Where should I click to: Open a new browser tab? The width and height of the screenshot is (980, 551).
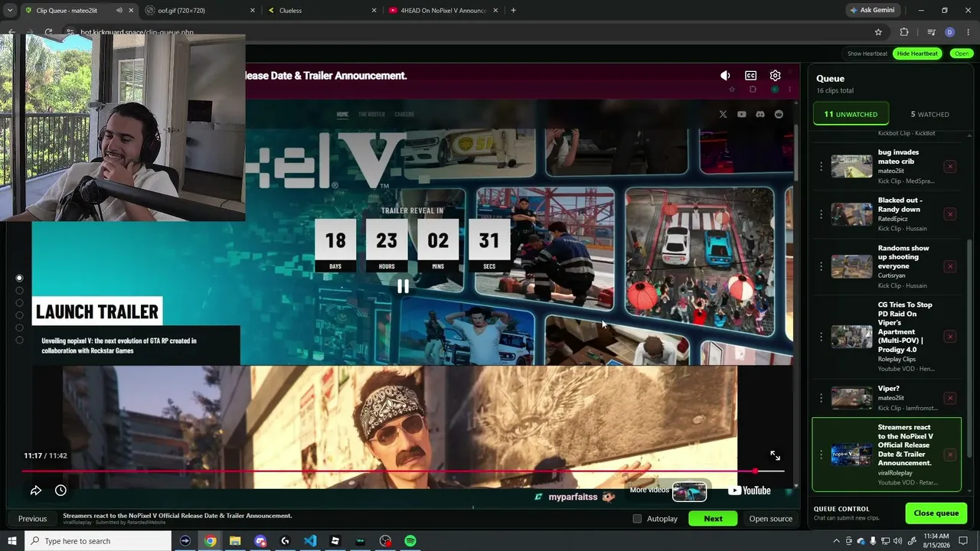tap(513, 11)
